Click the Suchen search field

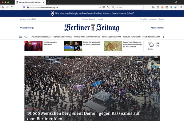(127, 7)
